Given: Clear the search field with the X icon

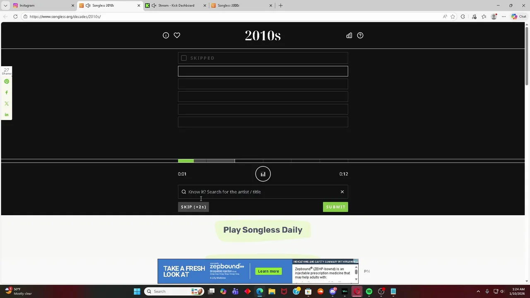Looking at the screenshot, I should pyautogui.click(x=342, y=192).
